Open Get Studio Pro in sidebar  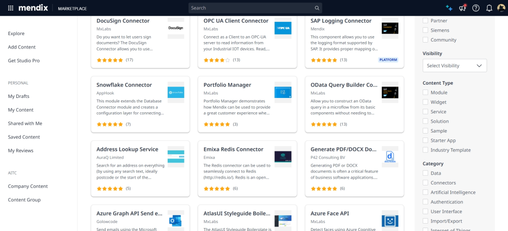click(x=24, y=61)
